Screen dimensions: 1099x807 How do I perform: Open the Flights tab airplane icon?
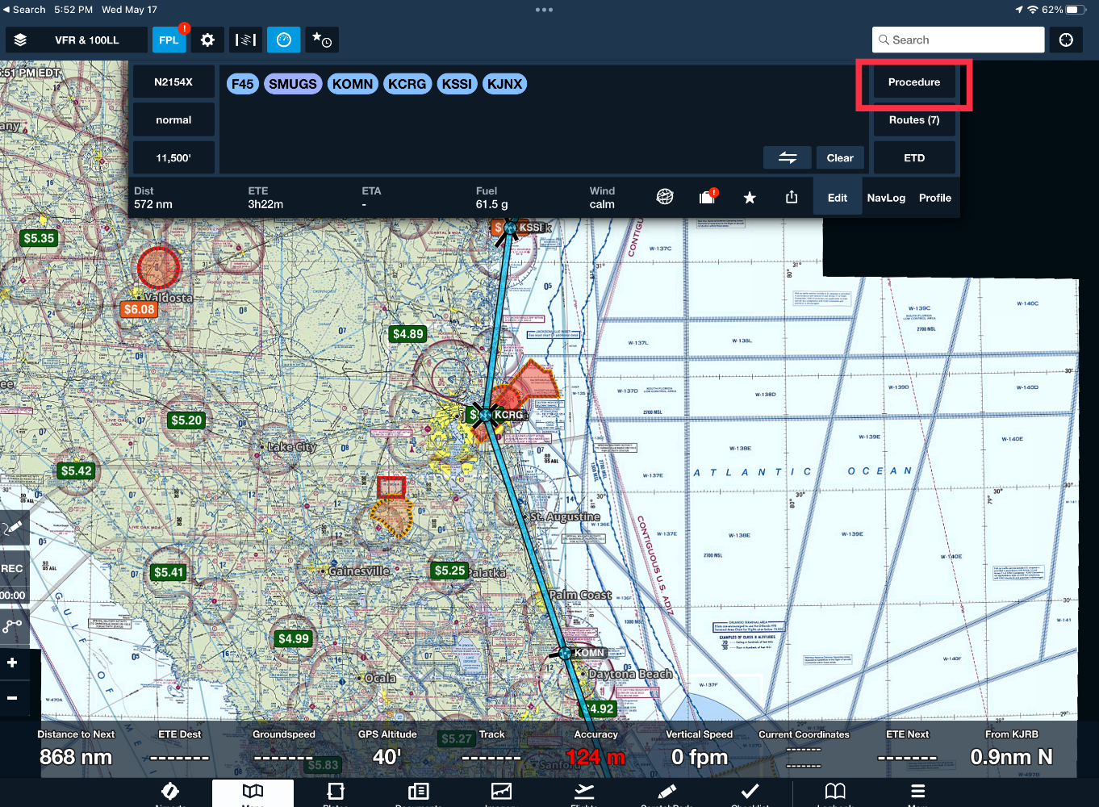point(584,793)
